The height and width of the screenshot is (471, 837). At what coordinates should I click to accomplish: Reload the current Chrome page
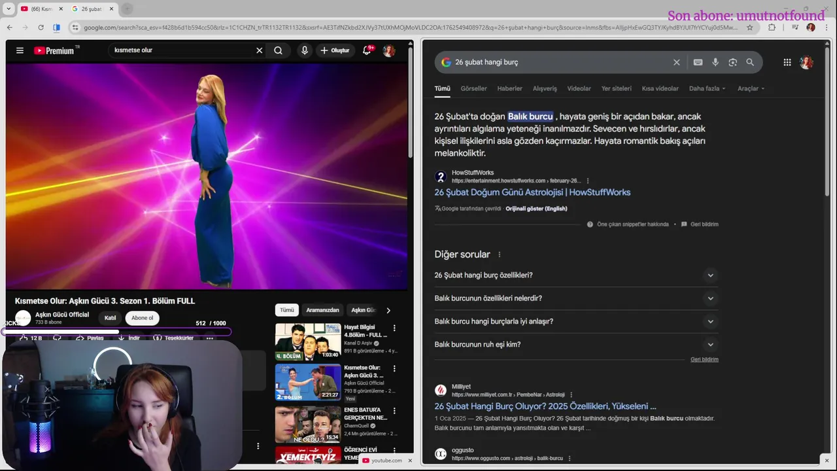click(41, 27)
